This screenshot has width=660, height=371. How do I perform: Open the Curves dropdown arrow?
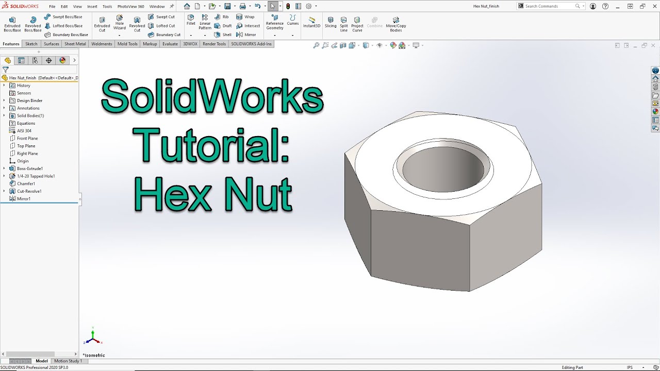click(x=293, y=35)
